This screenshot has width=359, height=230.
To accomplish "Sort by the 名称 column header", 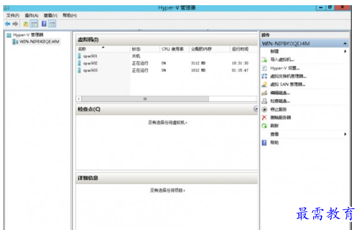I will tap(103, 49).
